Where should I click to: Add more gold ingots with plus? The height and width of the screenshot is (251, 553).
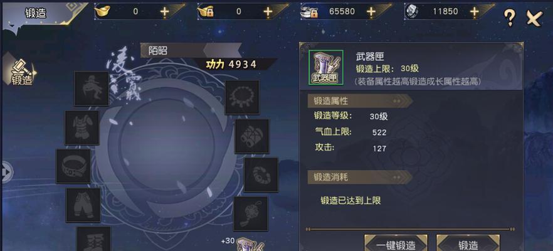click(x=165, y=12)
